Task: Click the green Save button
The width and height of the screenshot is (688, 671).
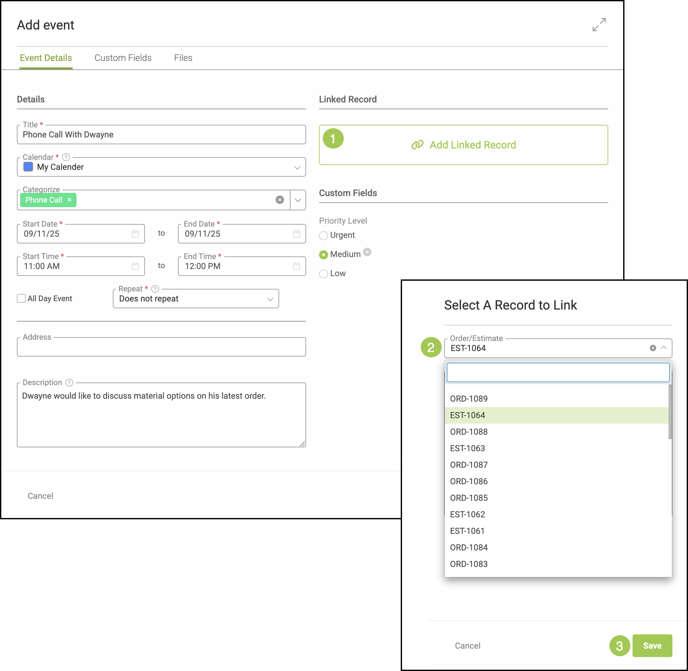Action: pos(652,646)
